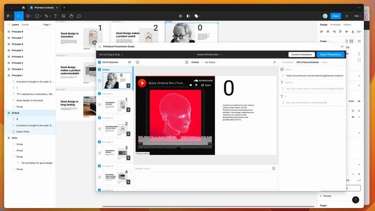
Task: Uncheck the Principle 3 slide checkbox
Action: coord(99,142)
